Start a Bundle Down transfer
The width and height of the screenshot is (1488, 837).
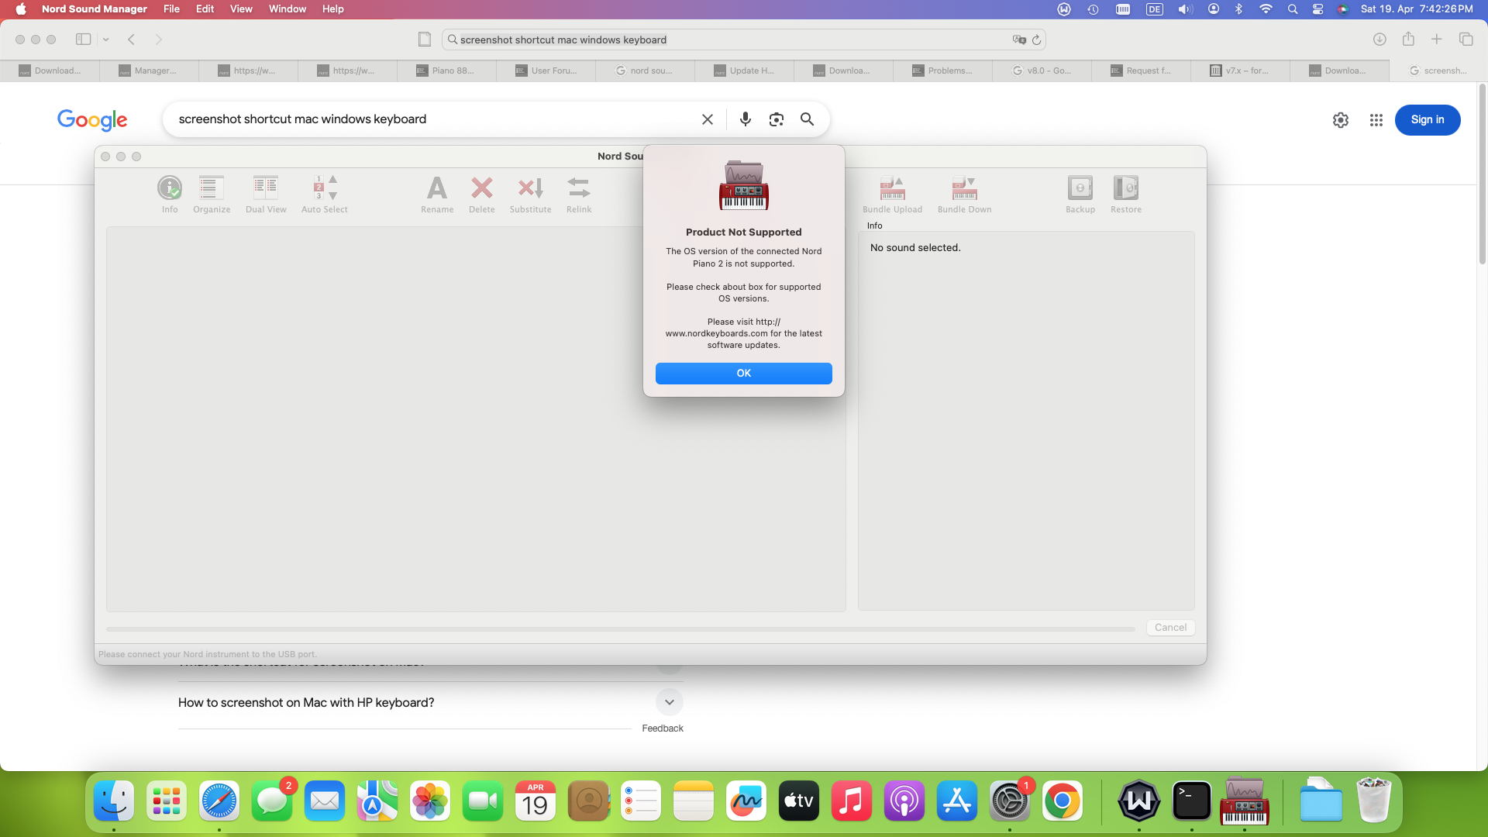(964, 194)
